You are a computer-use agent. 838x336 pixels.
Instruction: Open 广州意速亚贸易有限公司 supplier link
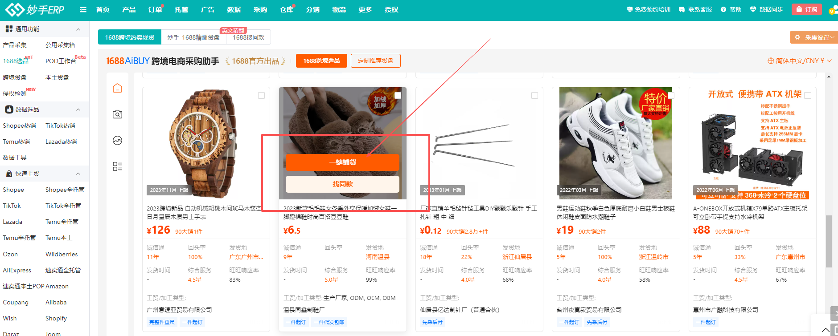pos(179,310)
